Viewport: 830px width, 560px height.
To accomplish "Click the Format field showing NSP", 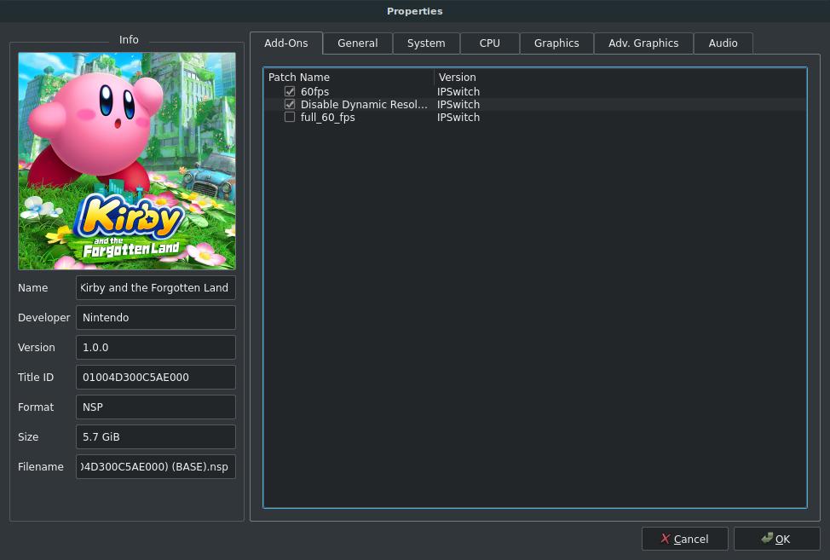I will [x=156, y=407].
